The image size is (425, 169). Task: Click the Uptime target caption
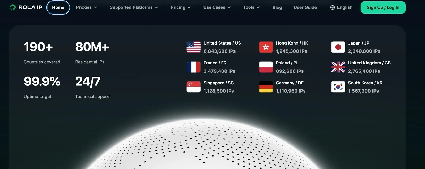click(37, 97)
